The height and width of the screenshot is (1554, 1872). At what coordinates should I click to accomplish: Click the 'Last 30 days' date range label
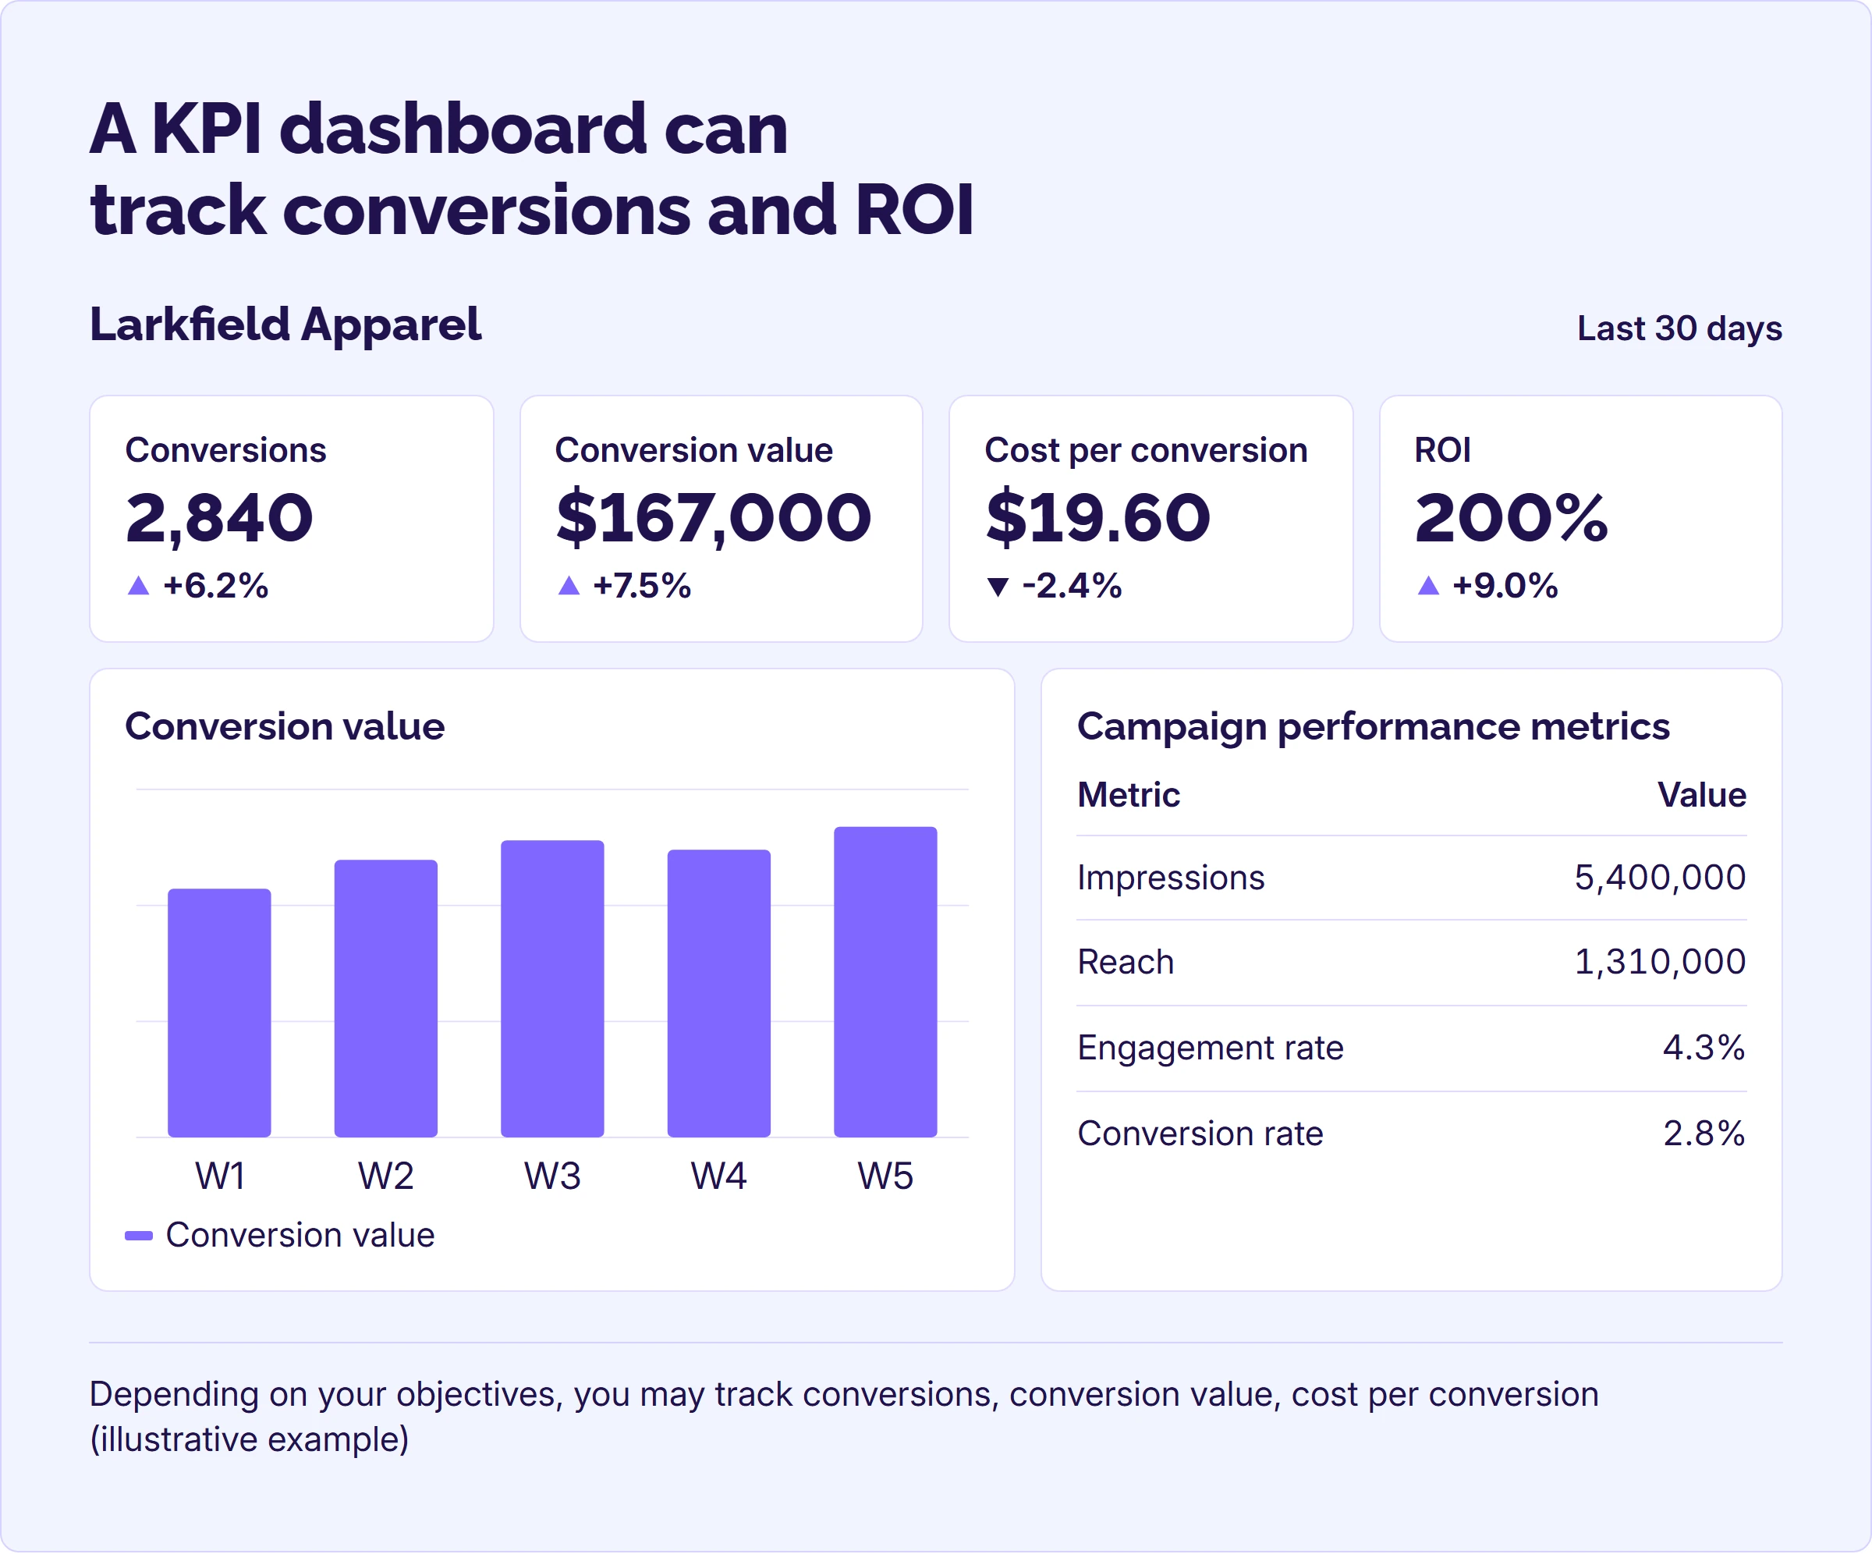pos(1679,329)
